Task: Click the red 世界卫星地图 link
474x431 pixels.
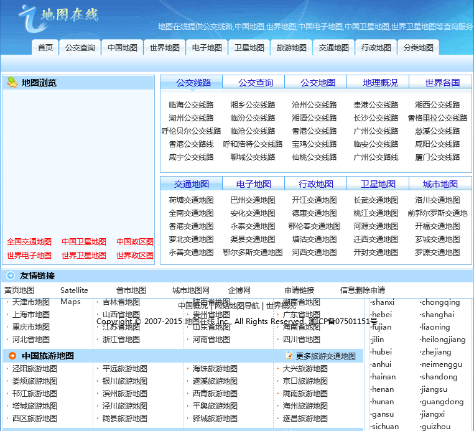Action: [x=84, y=256]
